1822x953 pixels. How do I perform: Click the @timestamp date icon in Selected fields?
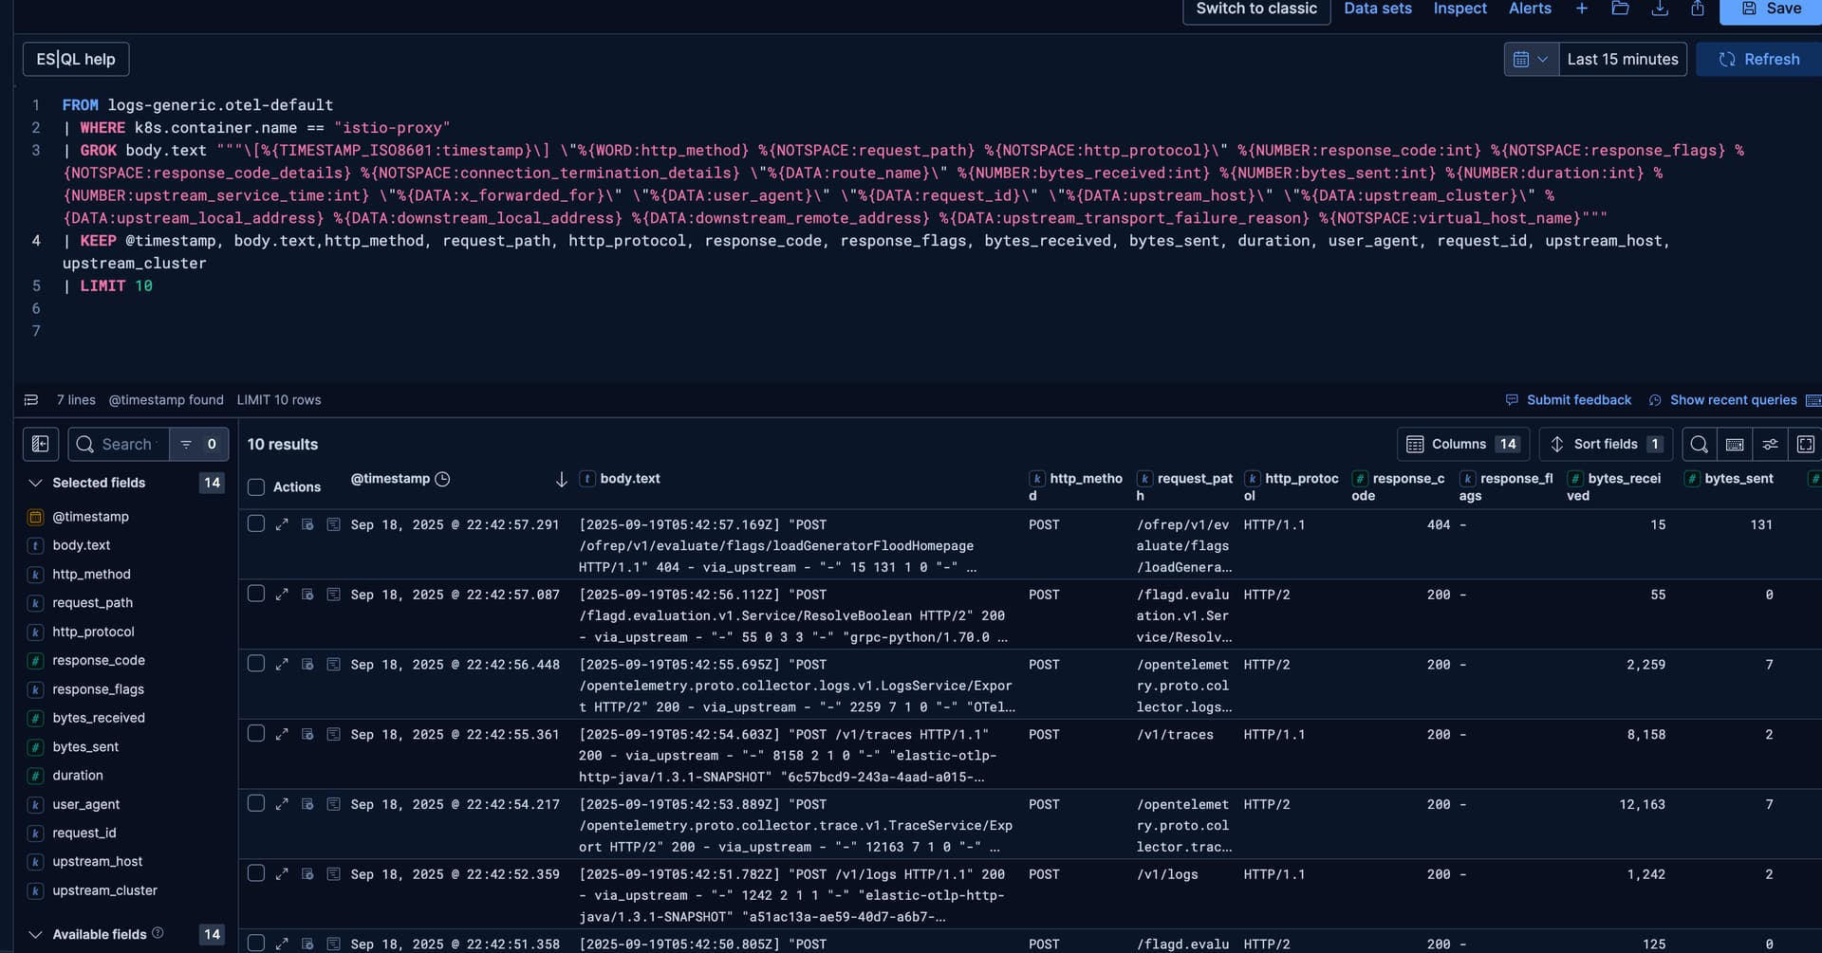click(35, 517)
